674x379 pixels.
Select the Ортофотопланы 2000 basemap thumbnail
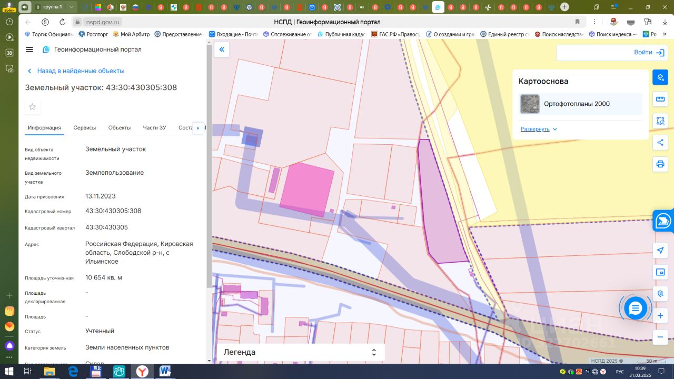click(530, 104)
